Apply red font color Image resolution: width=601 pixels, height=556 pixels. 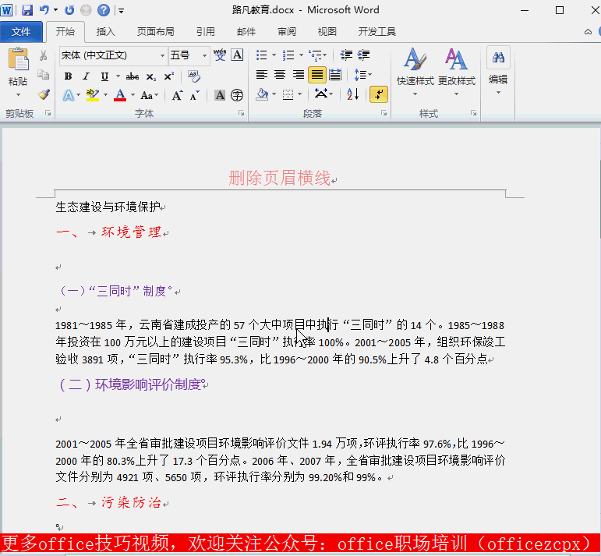point(120,95)
